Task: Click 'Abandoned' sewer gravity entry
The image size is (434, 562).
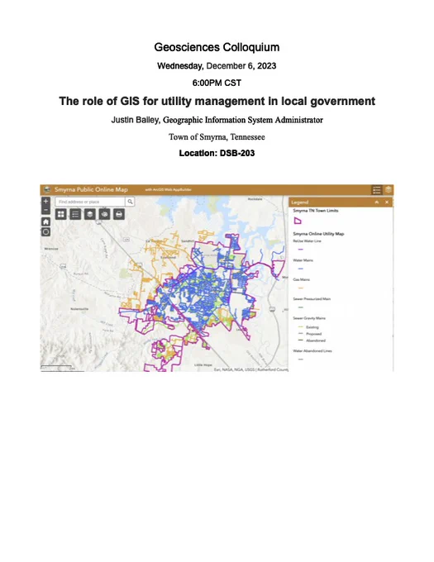Action: [316, 341]
